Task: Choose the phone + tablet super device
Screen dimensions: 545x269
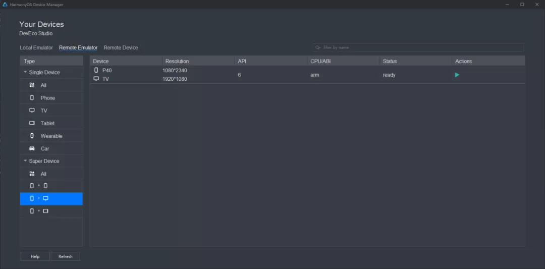Action: pos(51,211)
